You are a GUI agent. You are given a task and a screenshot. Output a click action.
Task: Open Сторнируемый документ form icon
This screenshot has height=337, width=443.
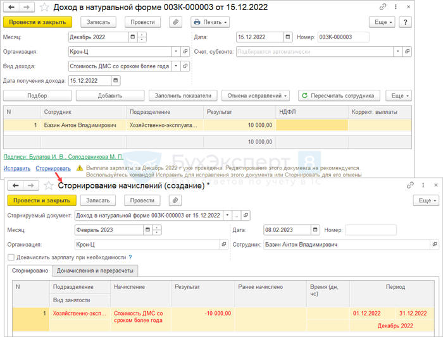pyautogui.click(x=246, y=216)
